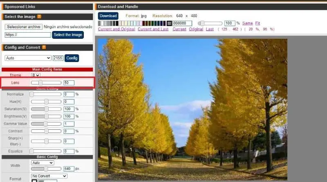Adjust the Equalize slider

[46, 151]
